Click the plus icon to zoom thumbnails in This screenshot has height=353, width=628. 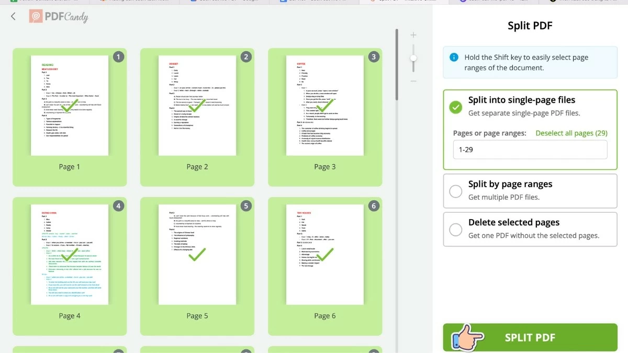[x=413, y=35]
